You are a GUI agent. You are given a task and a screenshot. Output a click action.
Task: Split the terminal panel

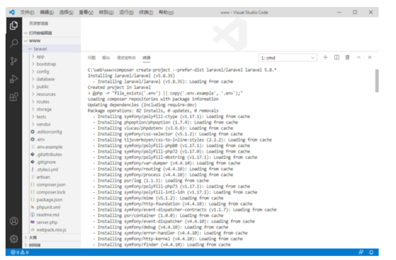tap(337, 57)
